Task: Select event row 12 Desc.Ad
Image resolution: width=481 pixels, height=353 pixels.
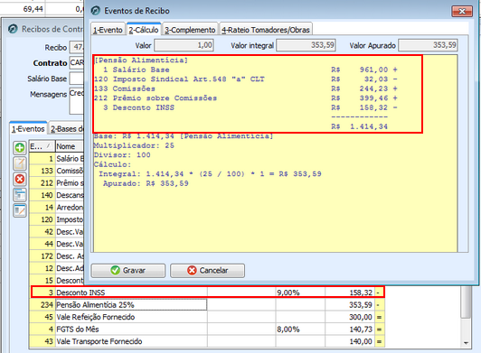Action: pyautogui.click(x=56, y=268)
